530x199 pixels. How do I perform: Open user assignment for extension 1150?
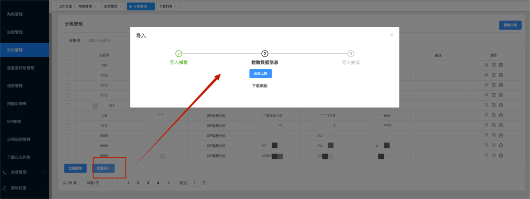pos(486,75)
